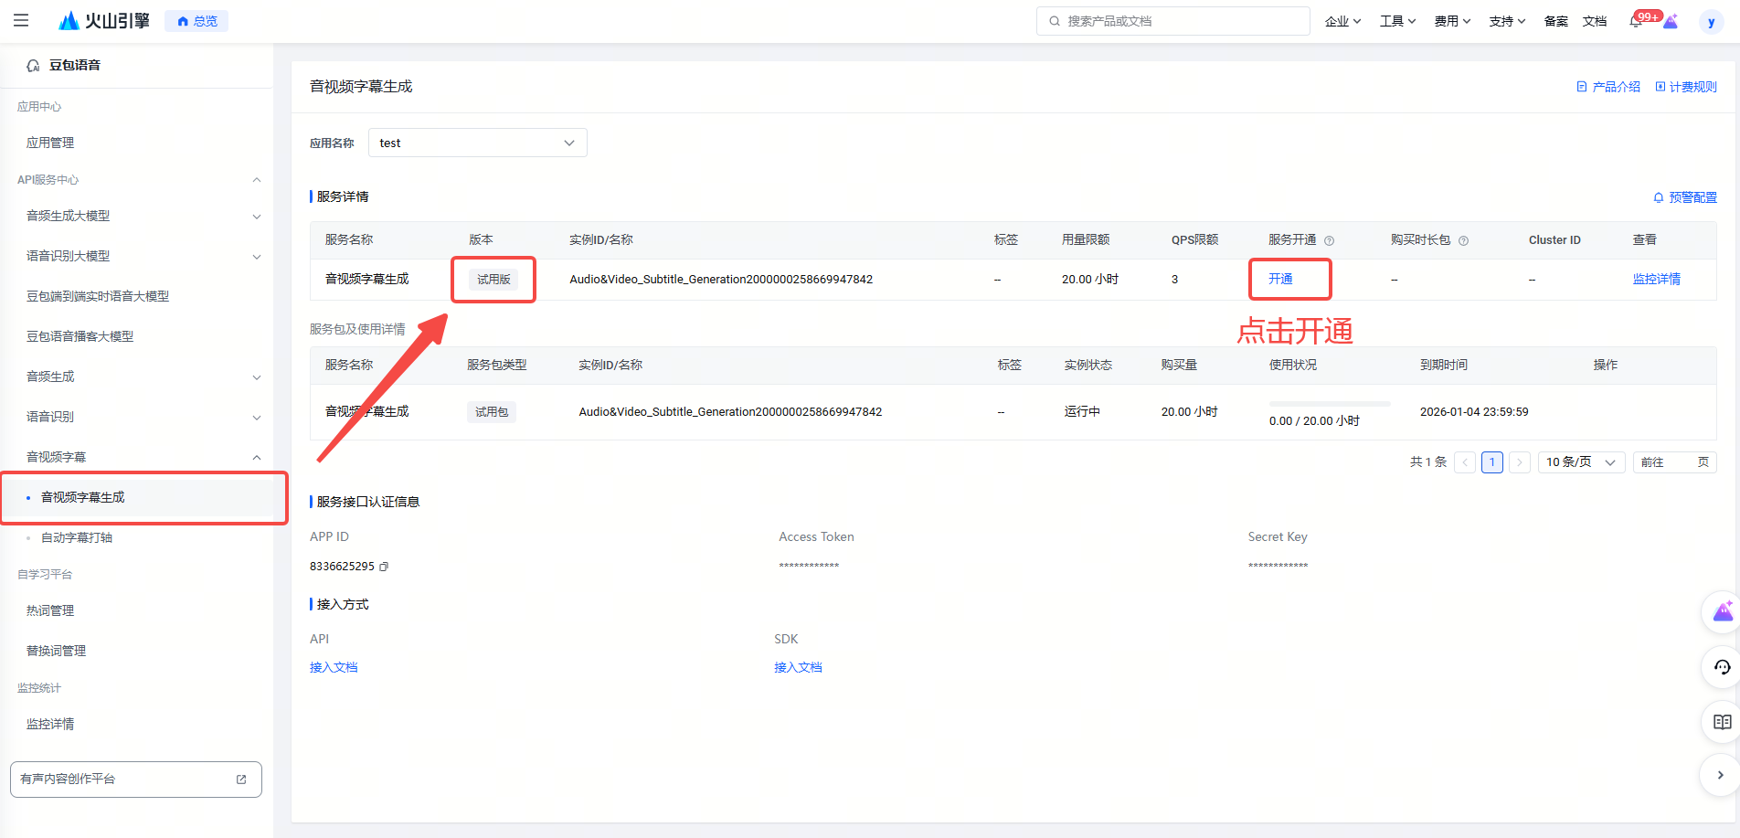Click the help icon beside 服务开通
This screenshot has width=1740, height=838.
[1330, 240]
